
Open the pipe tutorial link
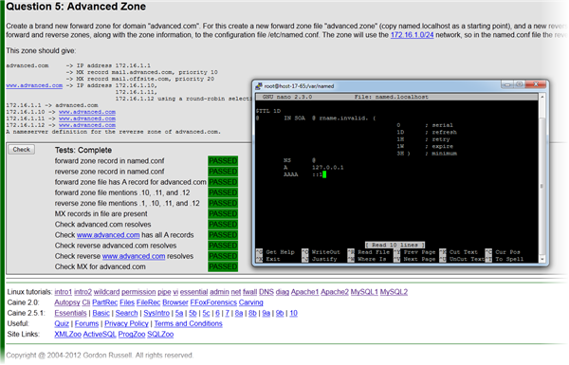[x=164, y=292]
